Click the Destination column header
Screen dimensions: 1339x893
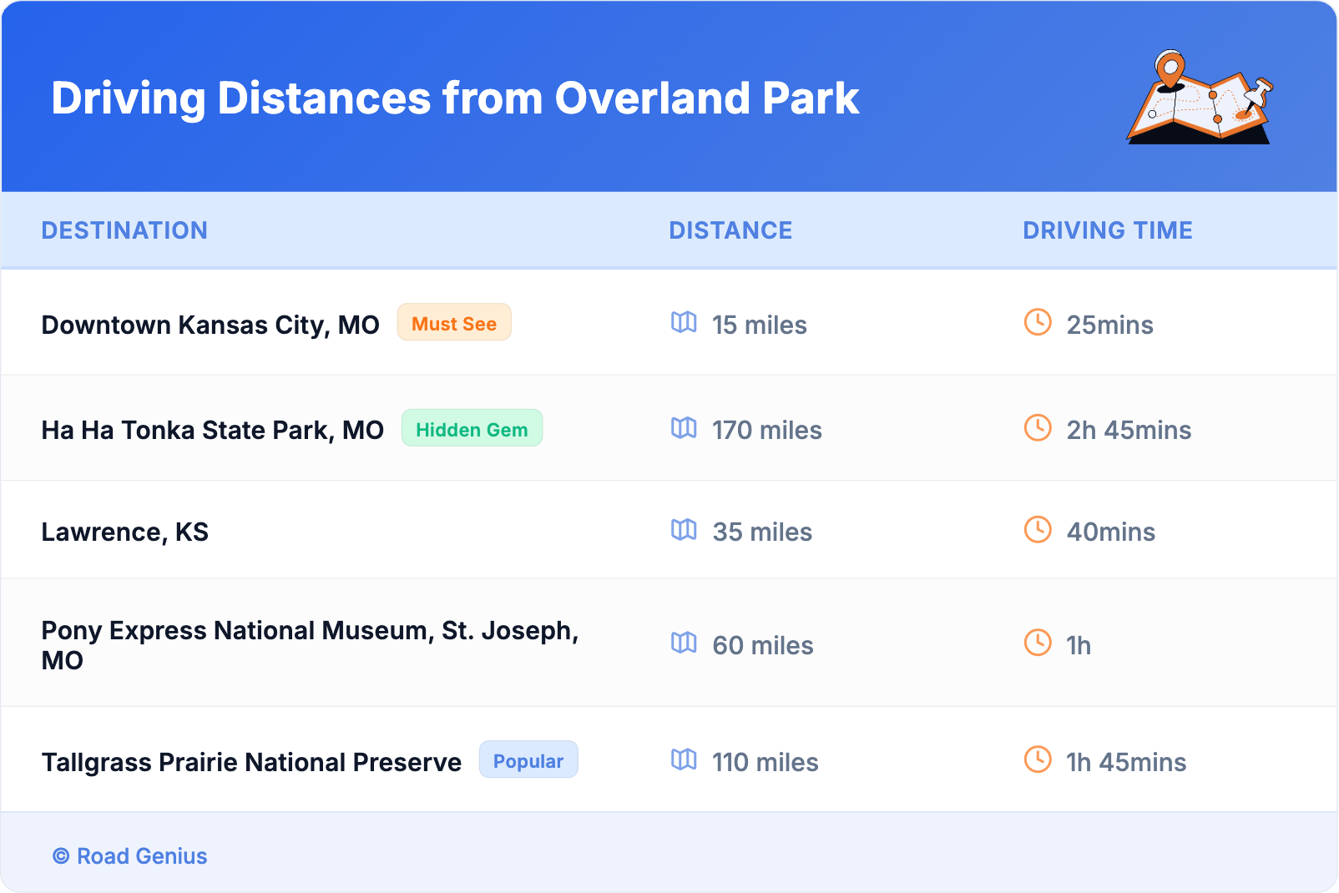(124, 230)
